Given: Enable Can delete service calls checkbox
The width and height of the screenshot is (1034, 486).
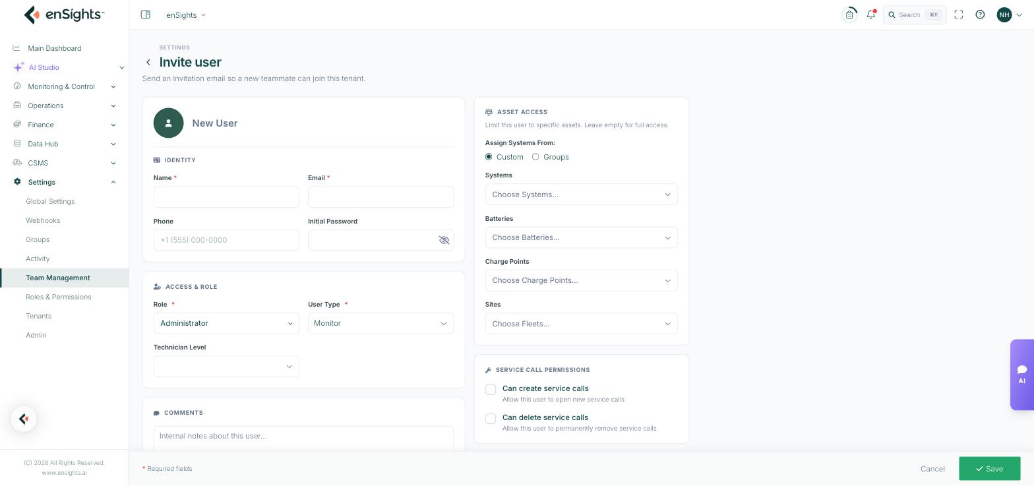Looking at the screenshot, I should coord(491,419).
